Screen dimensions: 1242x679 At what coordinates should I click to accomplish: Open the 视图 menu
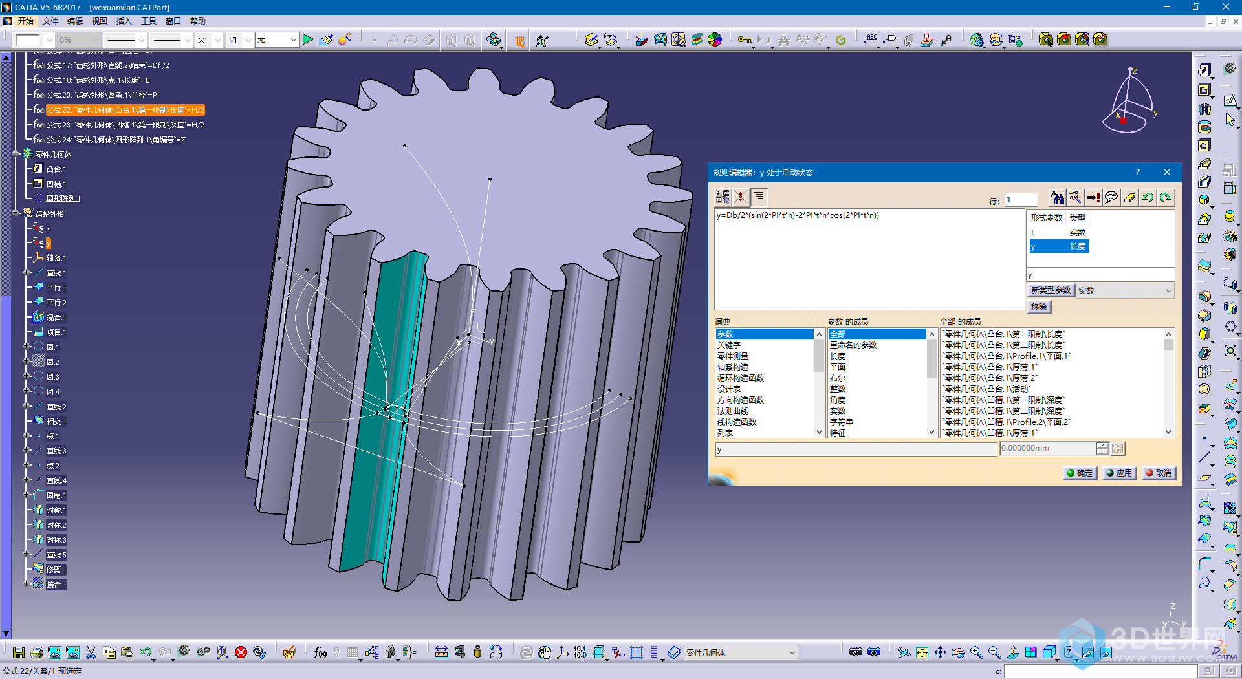pos(100,21)
